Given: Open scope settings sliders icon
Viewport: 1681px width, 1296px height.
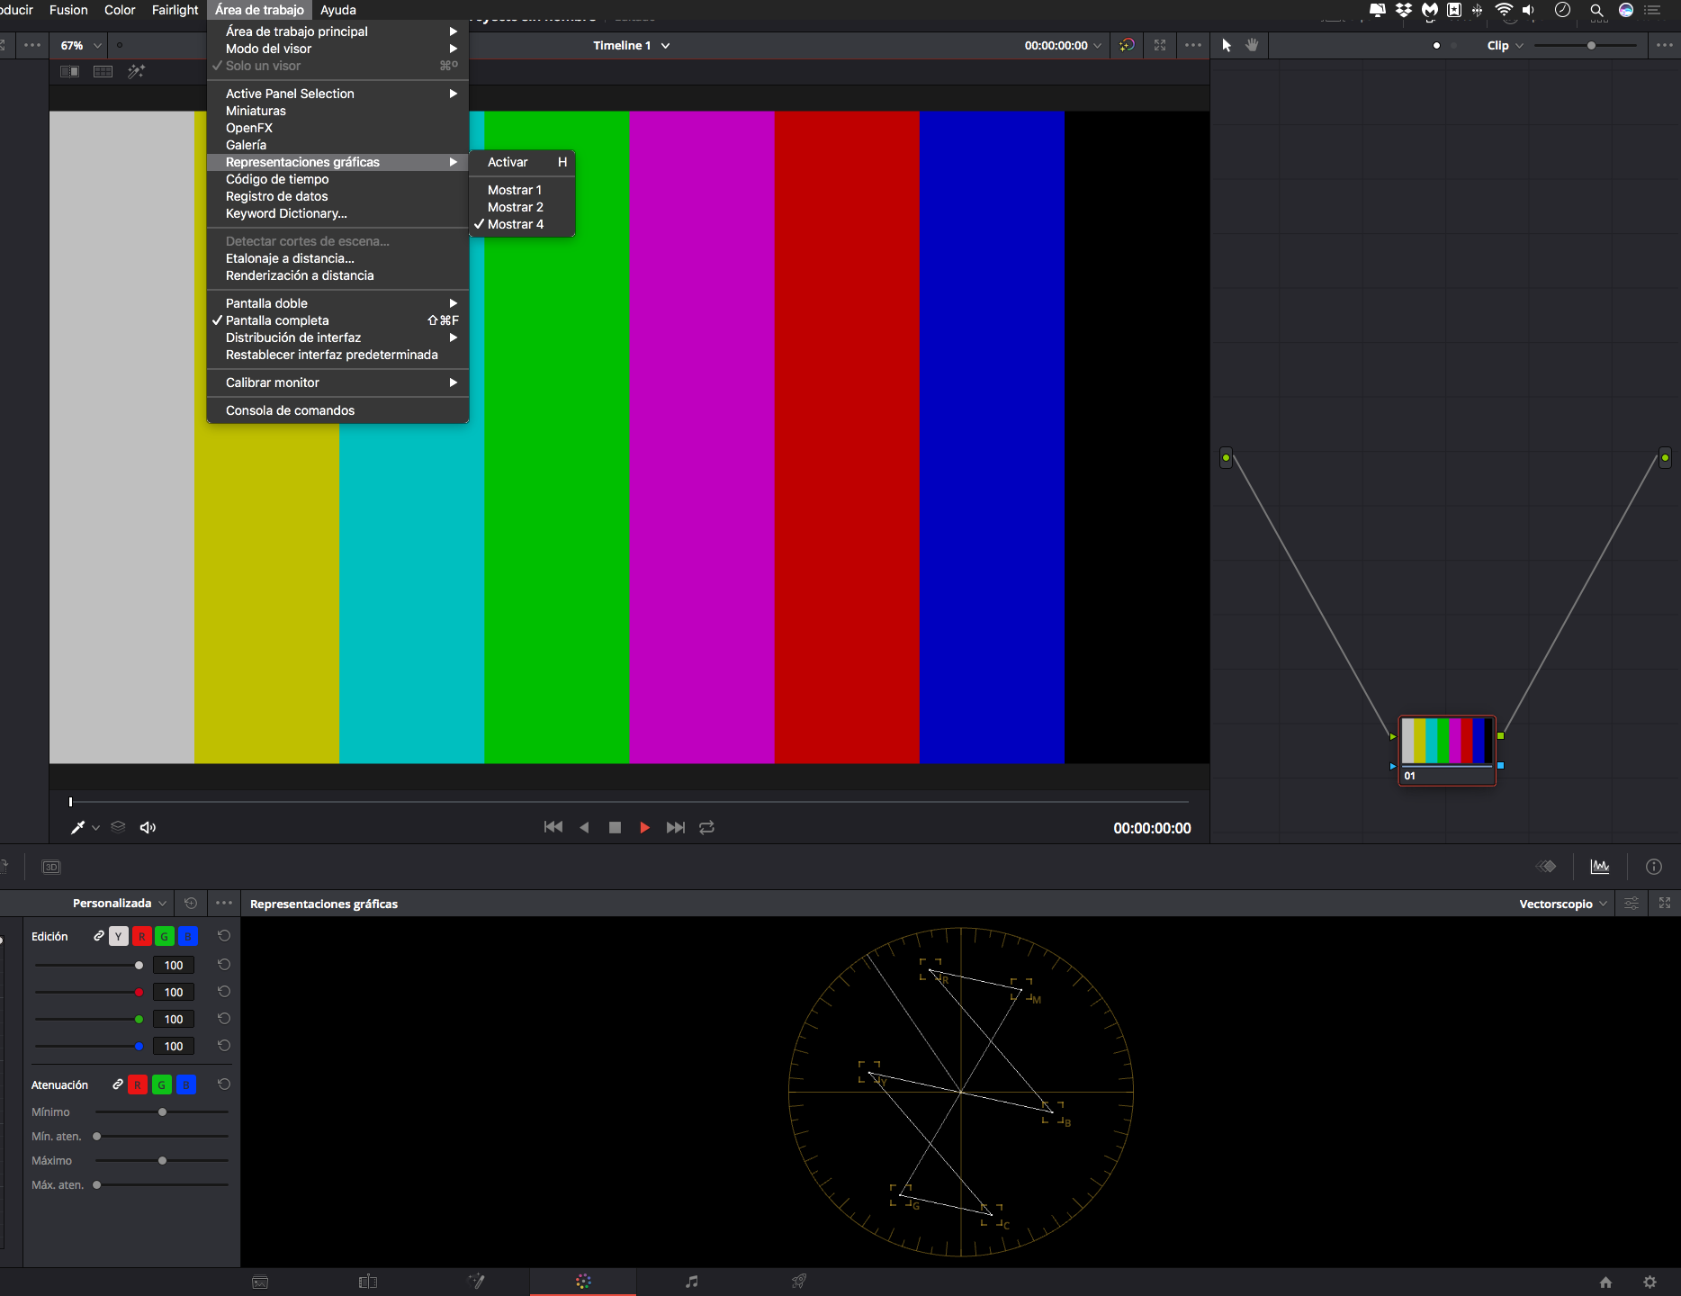Looking at the screenshot, I should (x=1632, y=904).
